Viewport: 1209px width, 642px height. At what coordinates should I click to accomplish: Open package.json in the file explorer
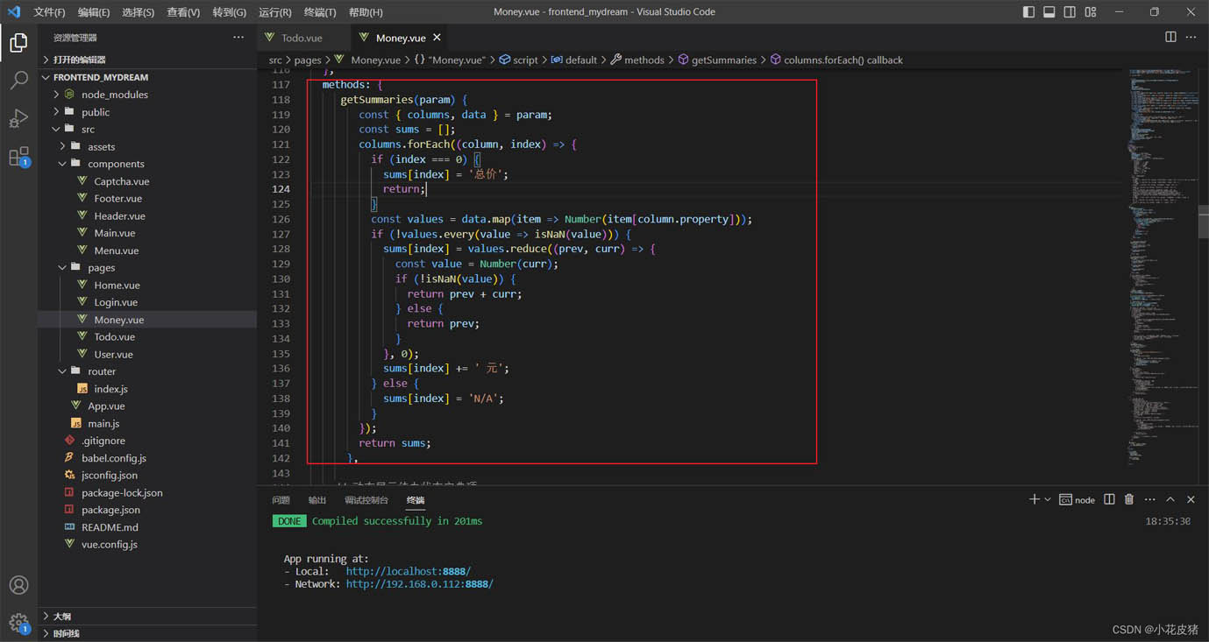point(110,510)
